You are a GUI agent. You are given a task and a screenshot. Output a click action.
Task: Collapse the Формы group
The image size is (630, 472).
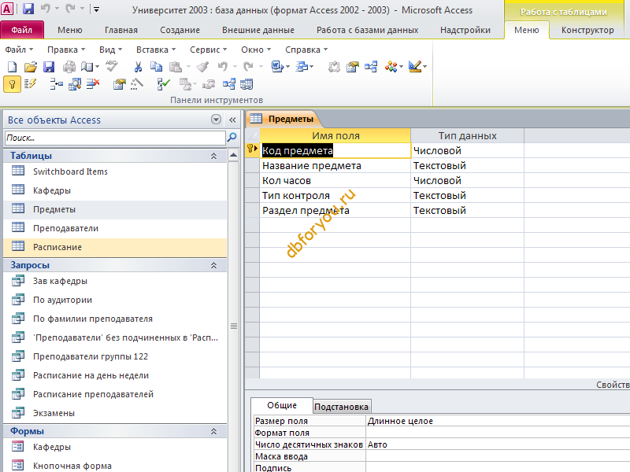point(213,431)
